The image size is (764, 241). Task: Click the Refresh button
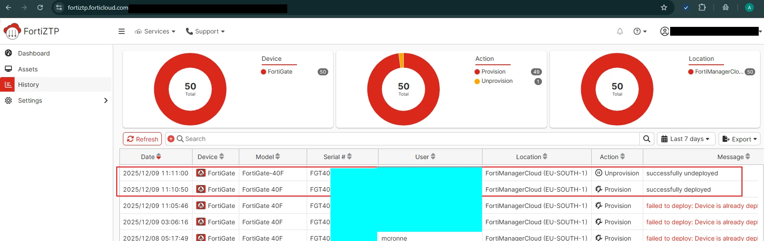(142, 139)
